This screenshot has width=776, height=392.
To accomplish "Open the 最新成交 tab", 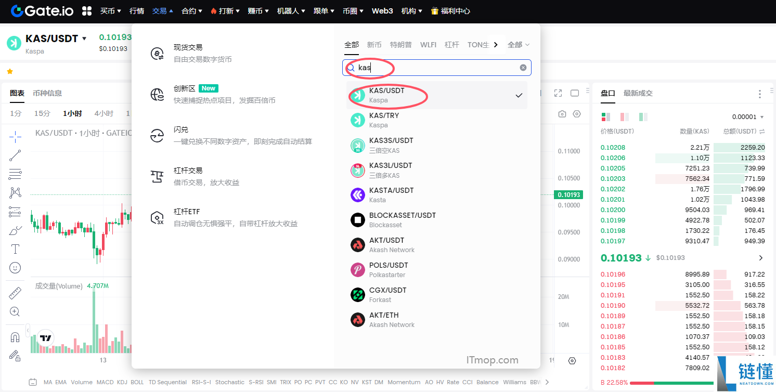I will tap(638, 93).
